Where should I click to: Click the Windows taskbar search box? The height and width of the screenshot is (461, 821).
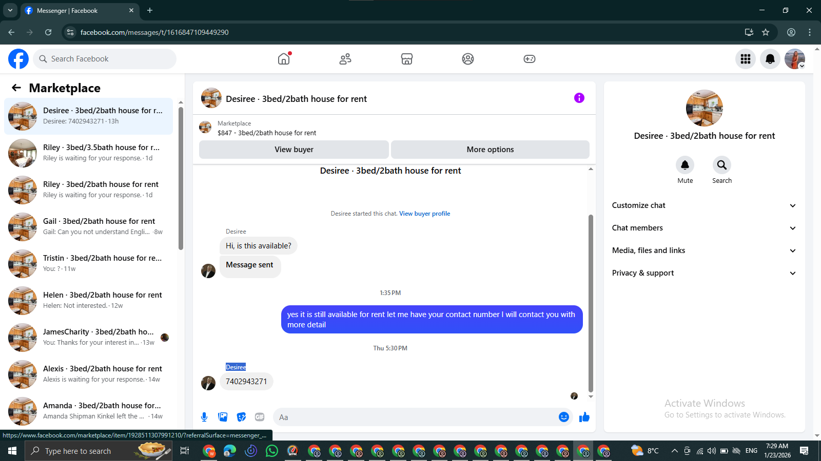(x=99, y=451)
